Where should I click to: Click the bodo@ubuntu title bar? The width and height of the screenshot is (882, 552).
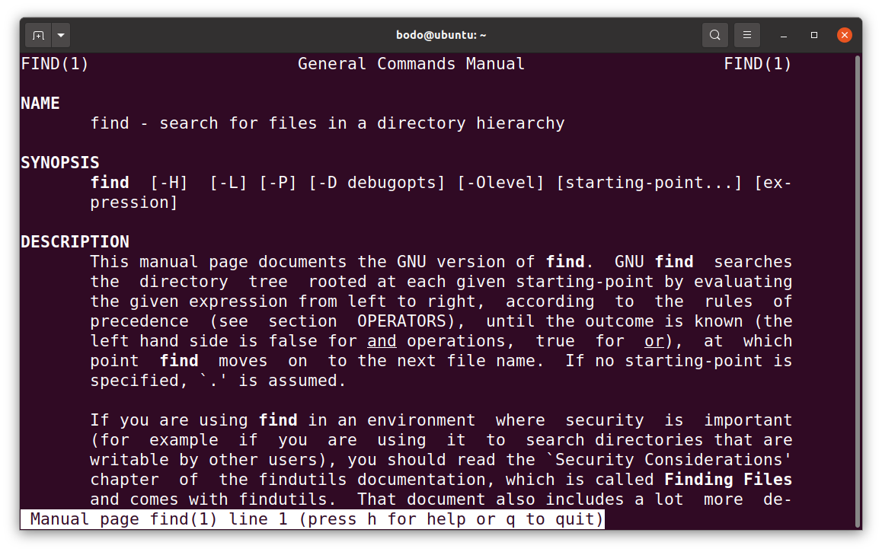[441, 34]
